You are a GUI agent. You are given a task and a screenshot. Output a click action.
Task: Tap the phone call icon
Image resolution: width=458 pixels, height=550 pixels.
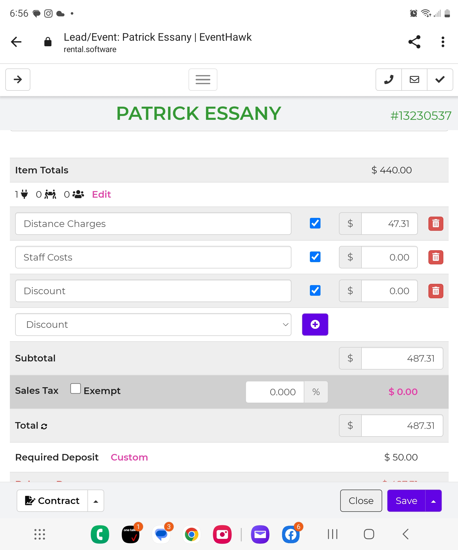click(x=388, y=79)
